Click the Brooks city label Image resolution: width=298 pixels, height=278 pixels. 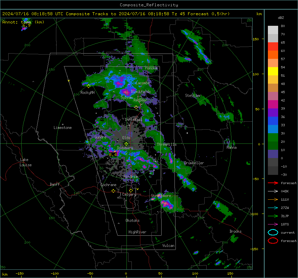[235, 231]
